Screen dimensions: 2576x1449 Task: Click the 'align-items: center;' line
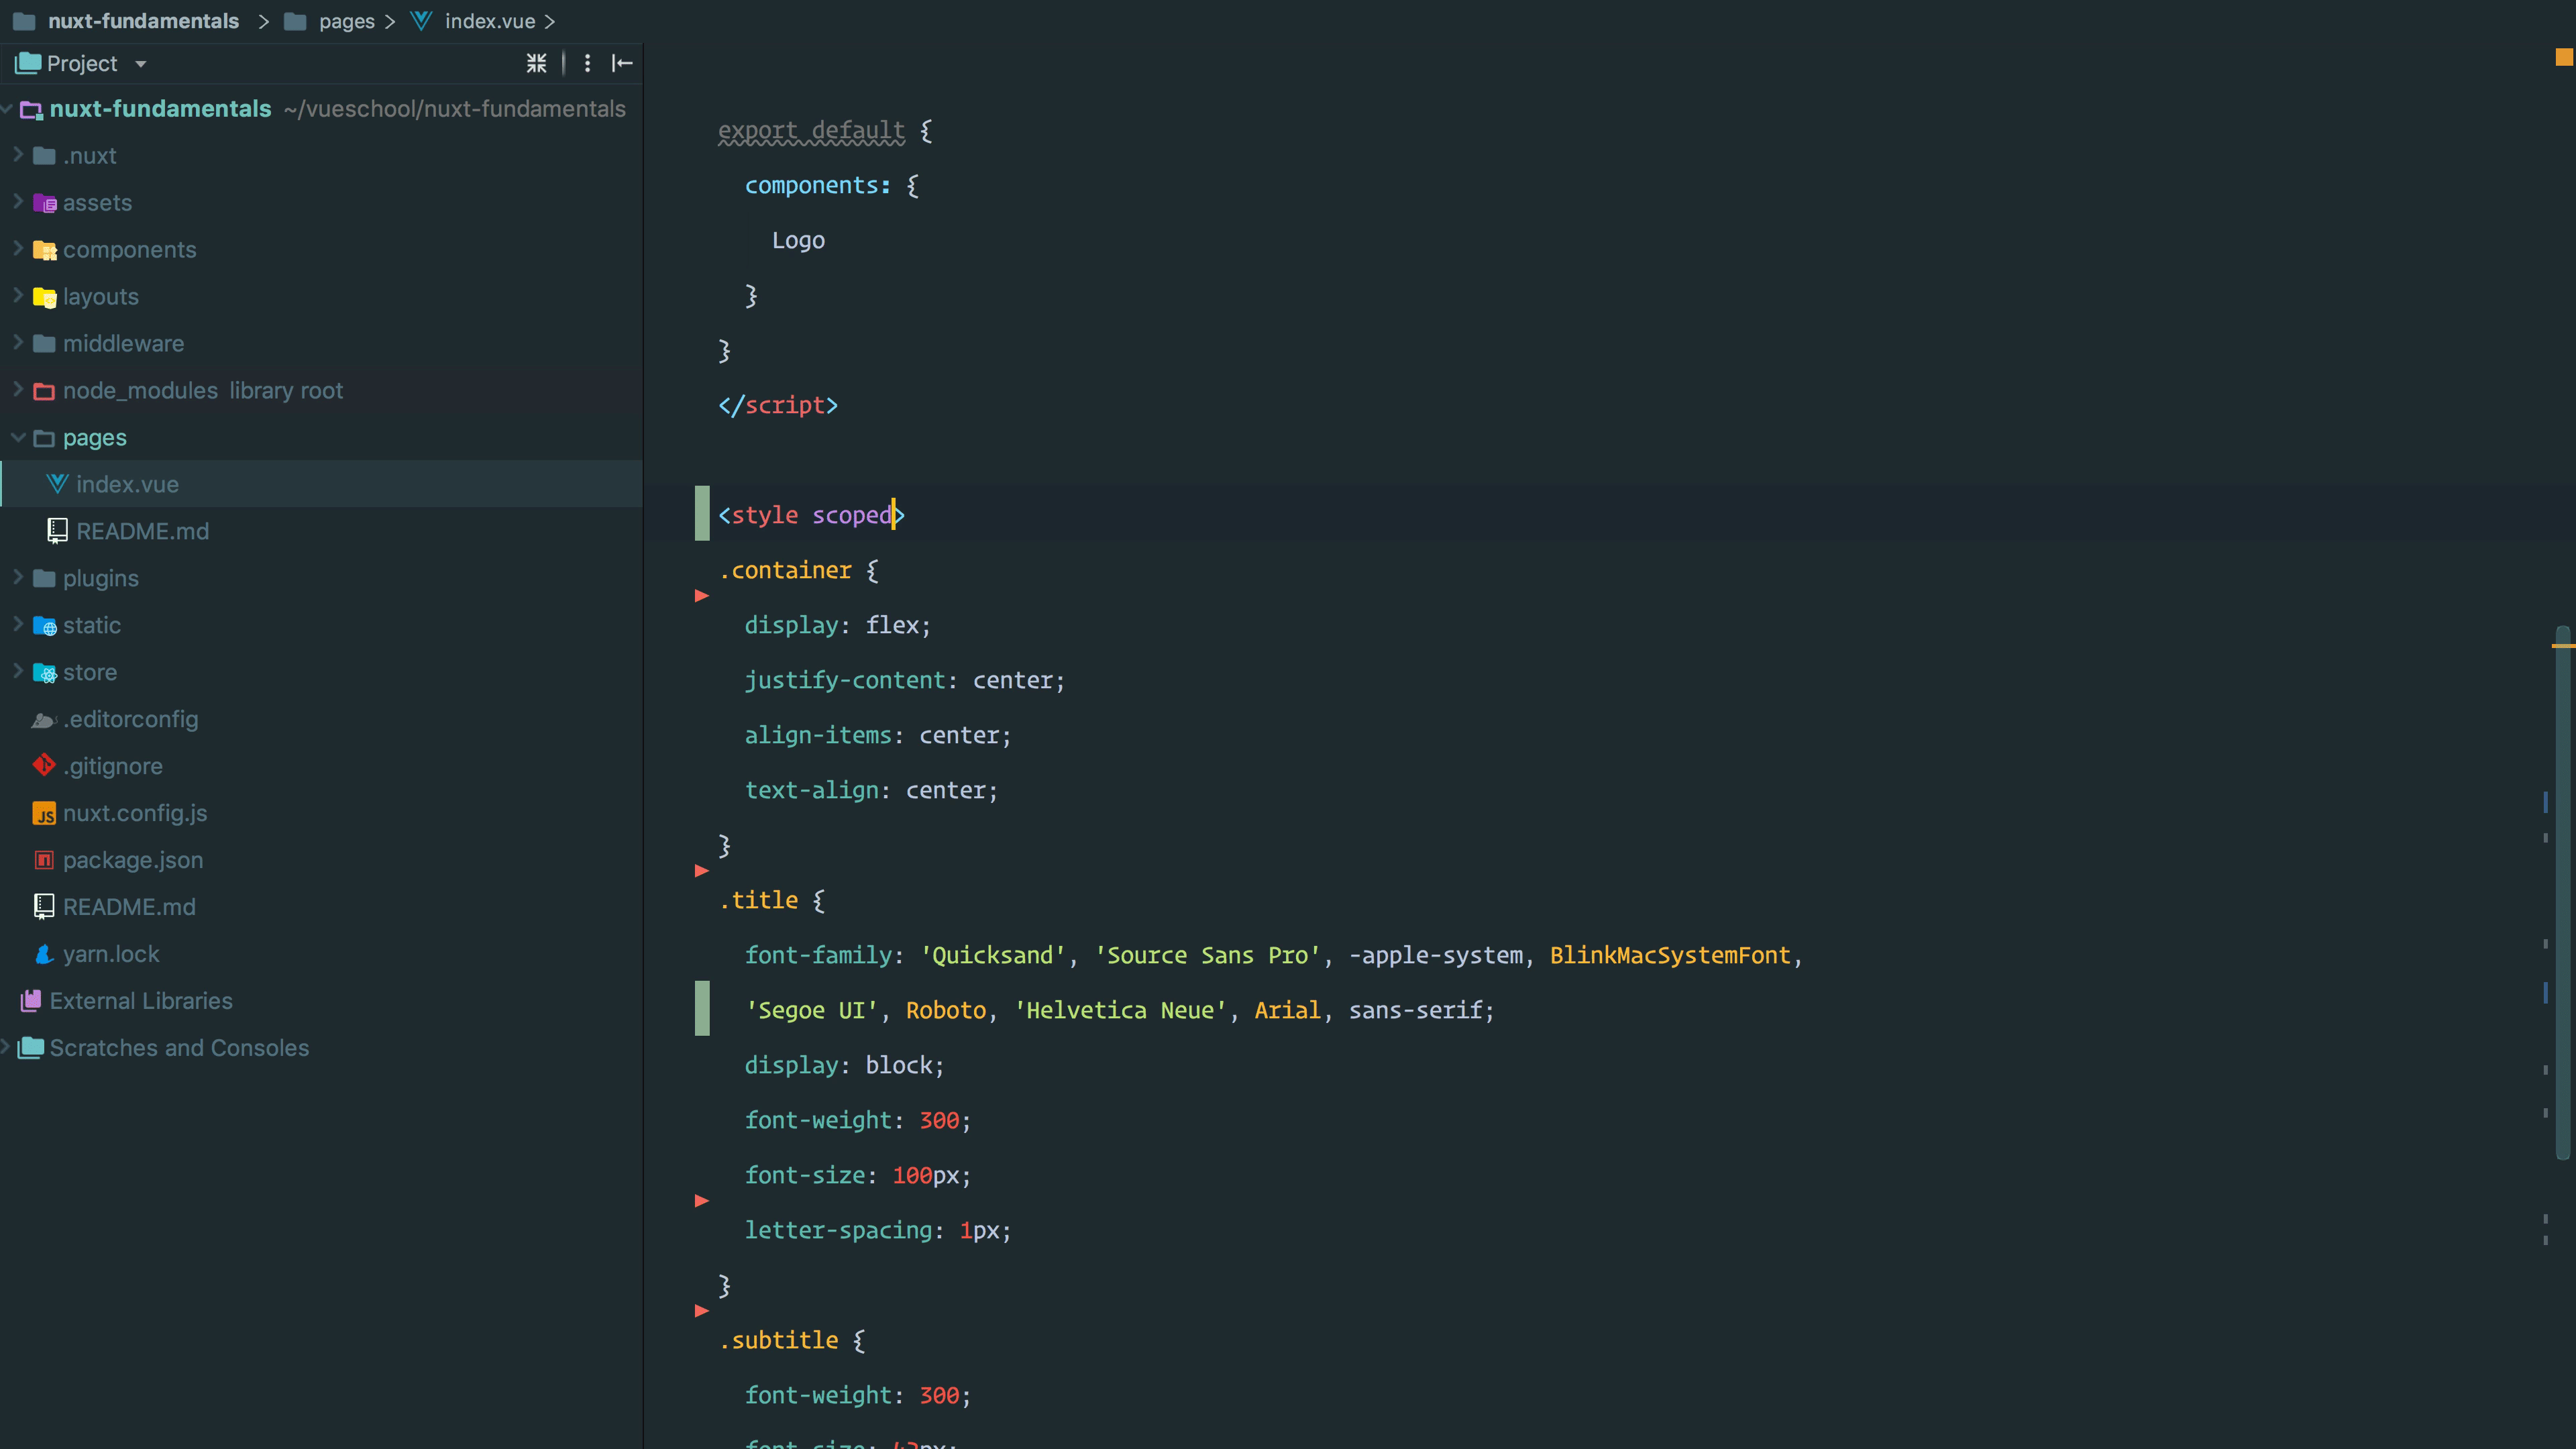coord(877,735)
